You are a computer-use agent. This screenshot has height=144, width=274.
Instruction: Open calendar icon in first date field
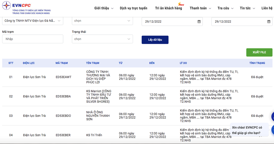(x=199, y=22)
